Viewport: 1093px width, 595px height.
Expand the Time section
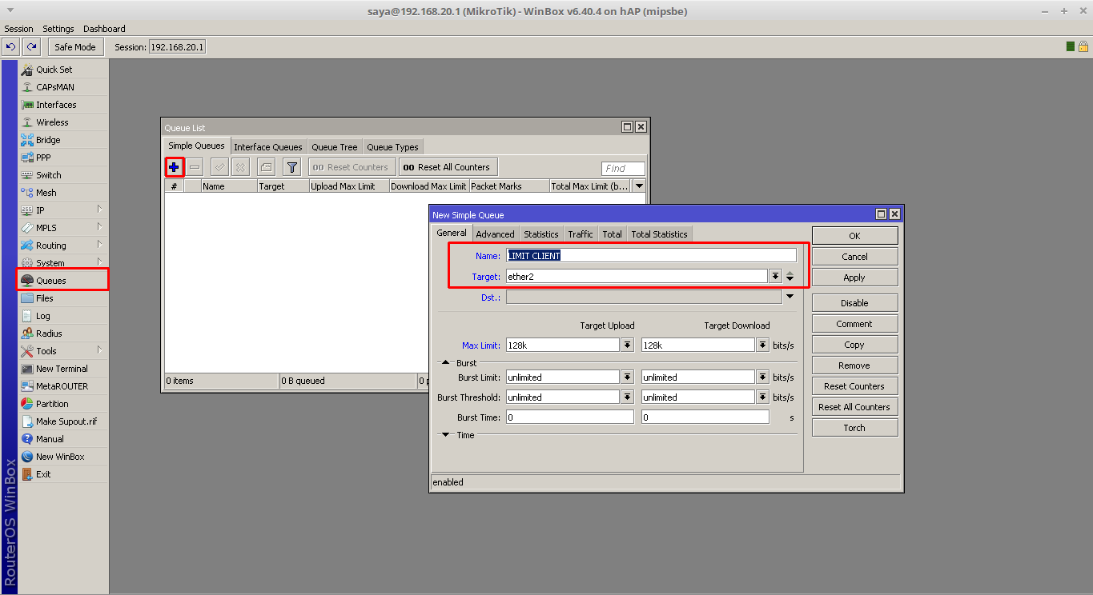click(446, 434)
